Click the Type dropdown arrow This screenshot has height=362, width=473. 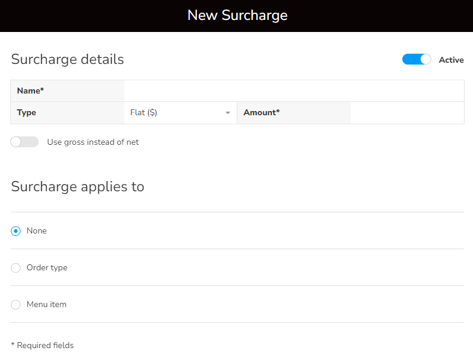[228, 113]
